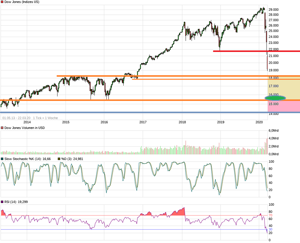This screenshot has height=243, width=300.
Task: Click the 4,0Mrd volume axis label
Action: tap(273, 138)
